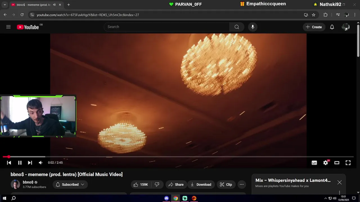This screenshot has height=202, width=360.
Task: Open the YouTube account avatar menu
Action: (346, 27)
